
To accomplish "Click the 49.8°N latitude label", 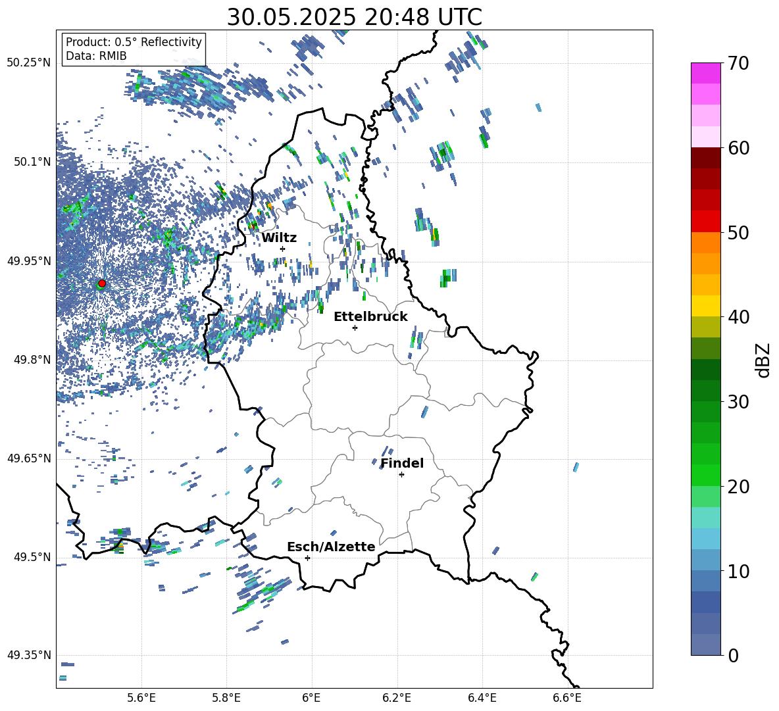I will point(32,359).
